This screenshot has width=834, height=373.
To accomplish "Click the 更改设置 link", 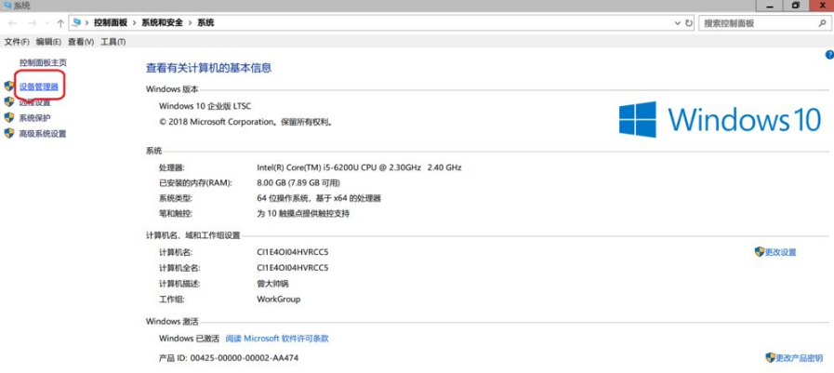I will 780,252.
